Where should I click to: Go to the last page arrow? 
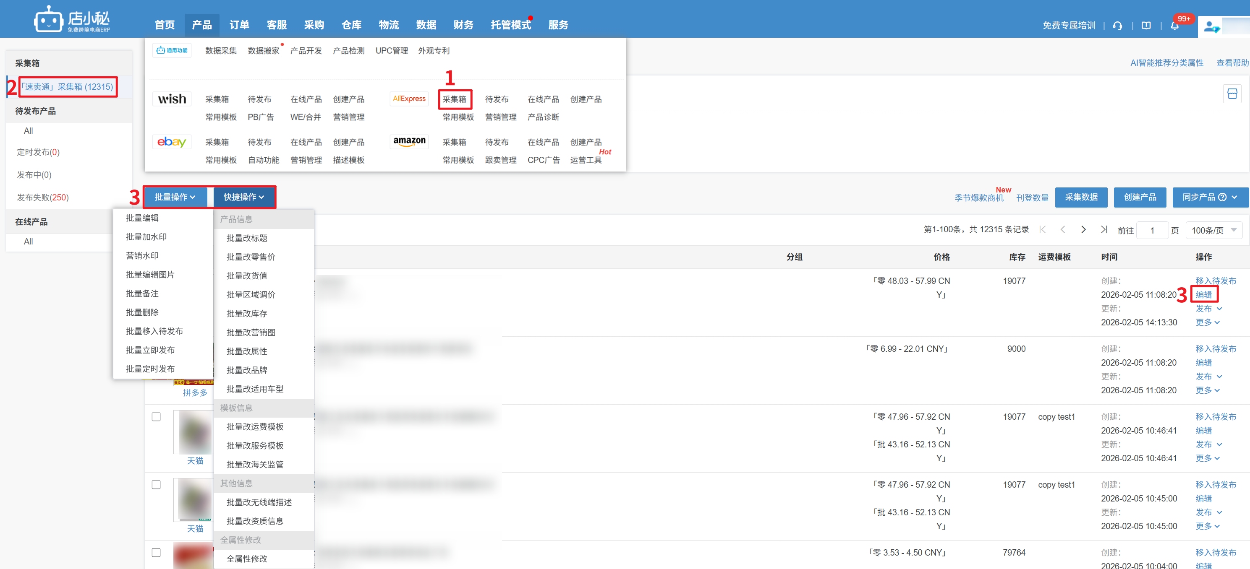pos(1104,230)
